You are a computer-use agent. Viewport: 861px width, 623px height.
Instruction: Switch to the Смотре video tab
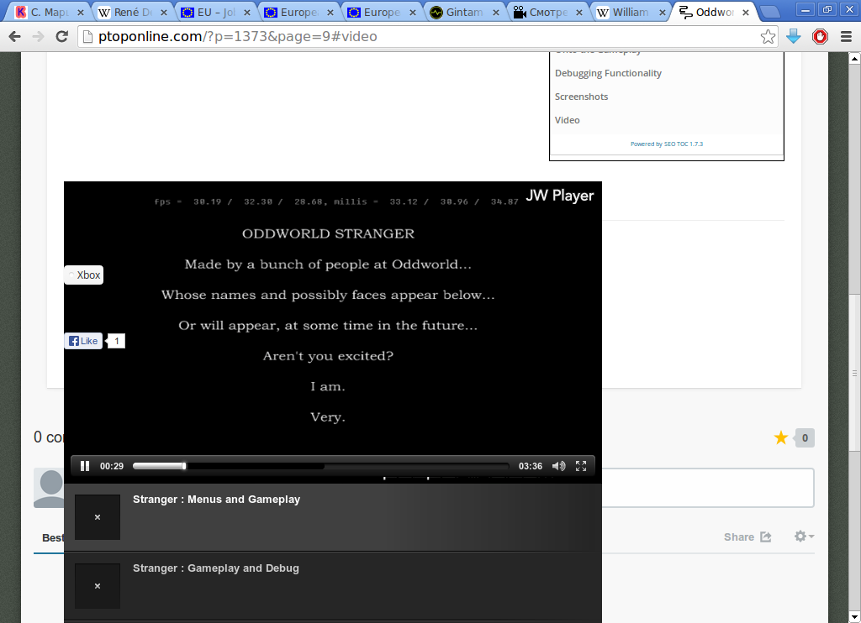pos(547,12)
